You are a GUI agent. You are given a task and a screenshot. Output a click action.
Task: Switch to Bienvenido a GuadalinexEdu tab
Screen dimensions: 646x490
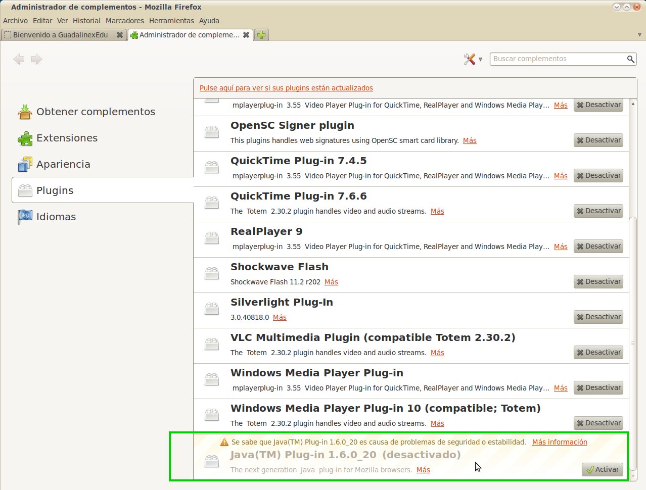tap(61, 35)
